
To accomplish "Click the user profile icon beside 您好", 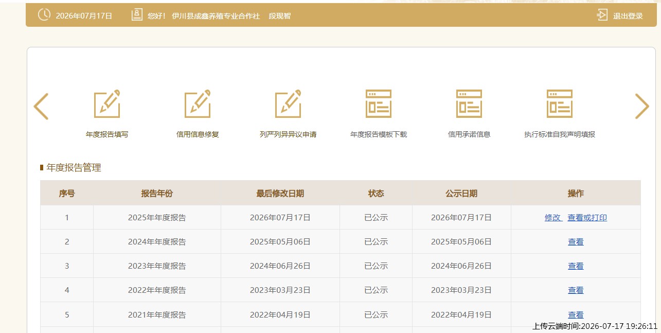I will click(x=137, y=15).
